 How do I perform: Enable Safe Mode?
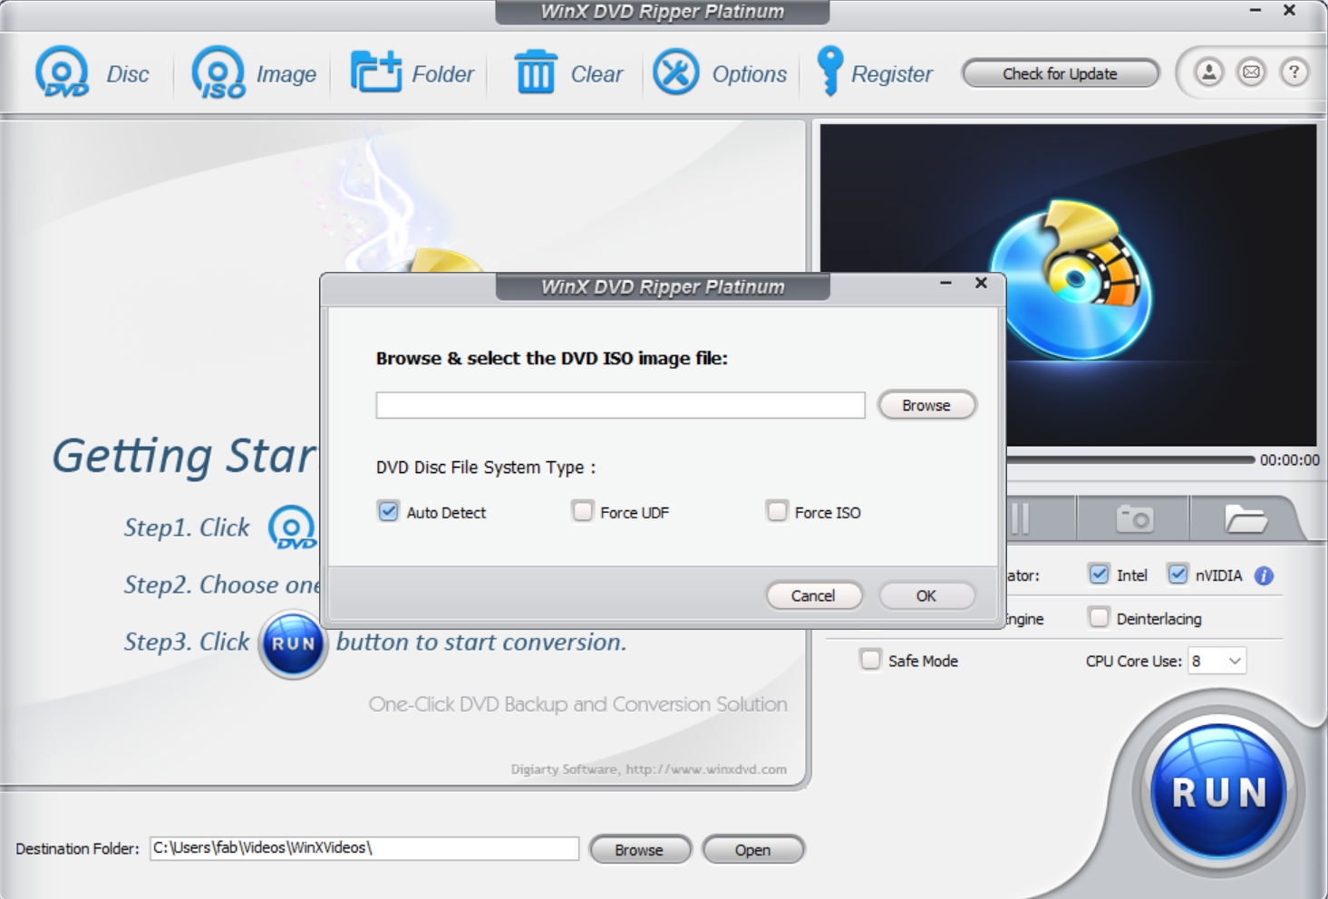click(869, 661)
